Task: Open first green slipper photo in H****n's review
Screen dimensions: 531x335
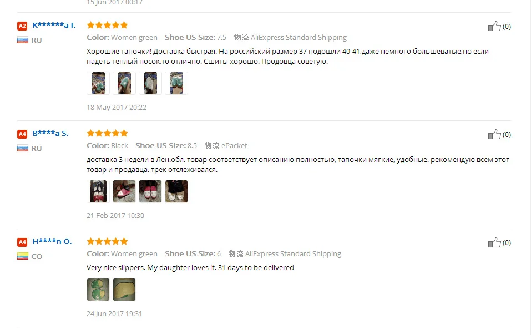Action: click(98, 290)
